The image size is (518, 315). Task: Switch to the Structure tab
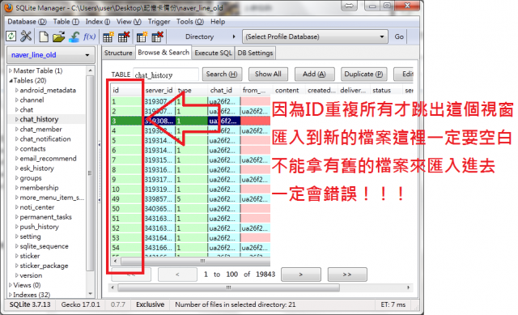[118, 53]
